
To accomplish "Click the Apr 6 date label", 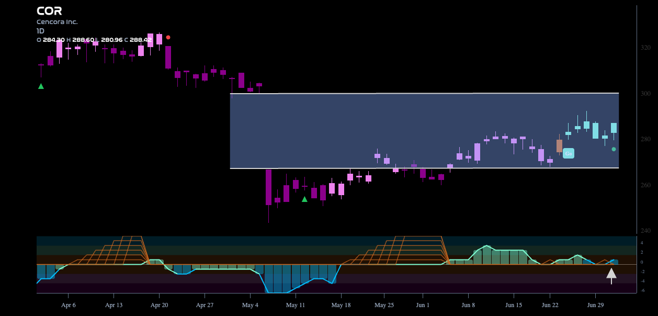I will [69, 305].
